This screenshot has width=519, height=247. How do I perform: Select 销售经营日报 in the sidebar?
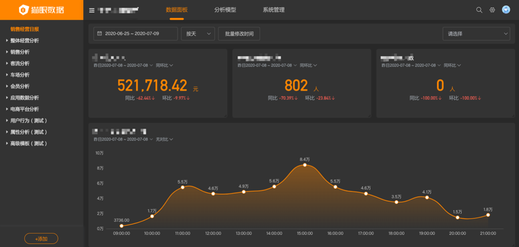(24, 29)
